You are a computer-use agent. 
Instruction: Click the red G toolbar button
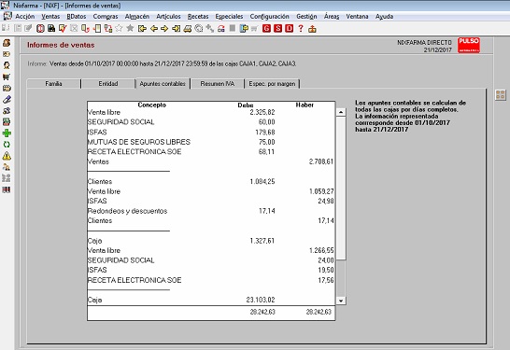tap(266, 29)
